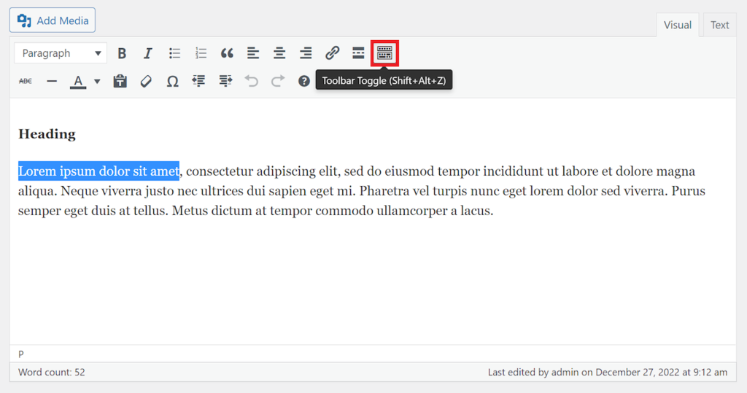Switch to the Text editor tab
The height and width of the screenshot is (393, 747).
pyautogui.click(x=719, y=25)
